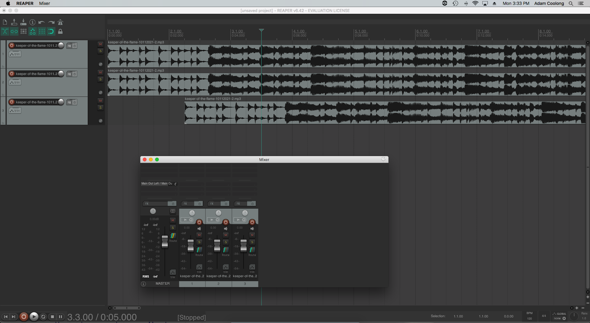Toggle Master mono/stereo button in Mixer
The image size is (590, 323).
tap(173, 211)
